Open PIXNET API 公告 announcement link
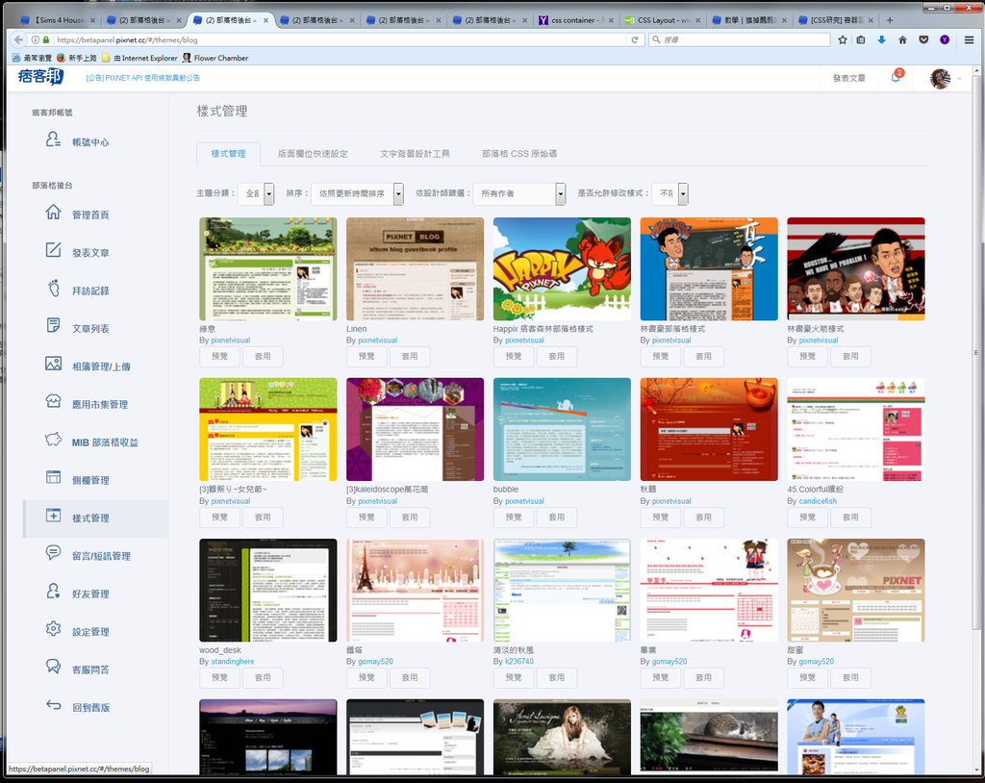The image size is (985, 783). click(x=142, y=78)
